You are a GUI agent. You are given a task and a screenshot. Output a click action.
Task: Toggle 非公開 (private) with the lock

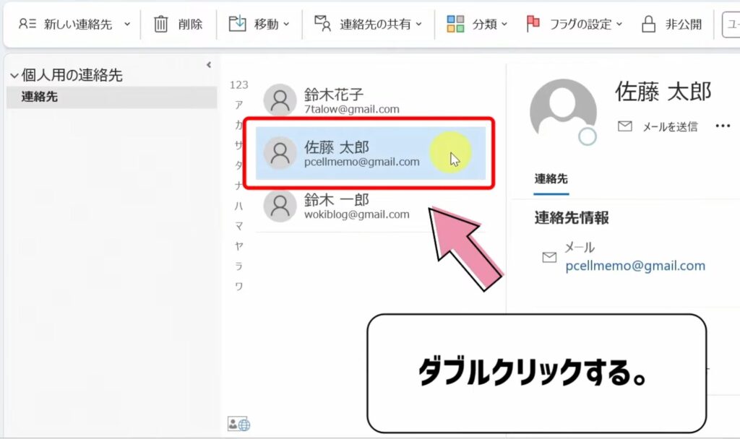[649, 23]
